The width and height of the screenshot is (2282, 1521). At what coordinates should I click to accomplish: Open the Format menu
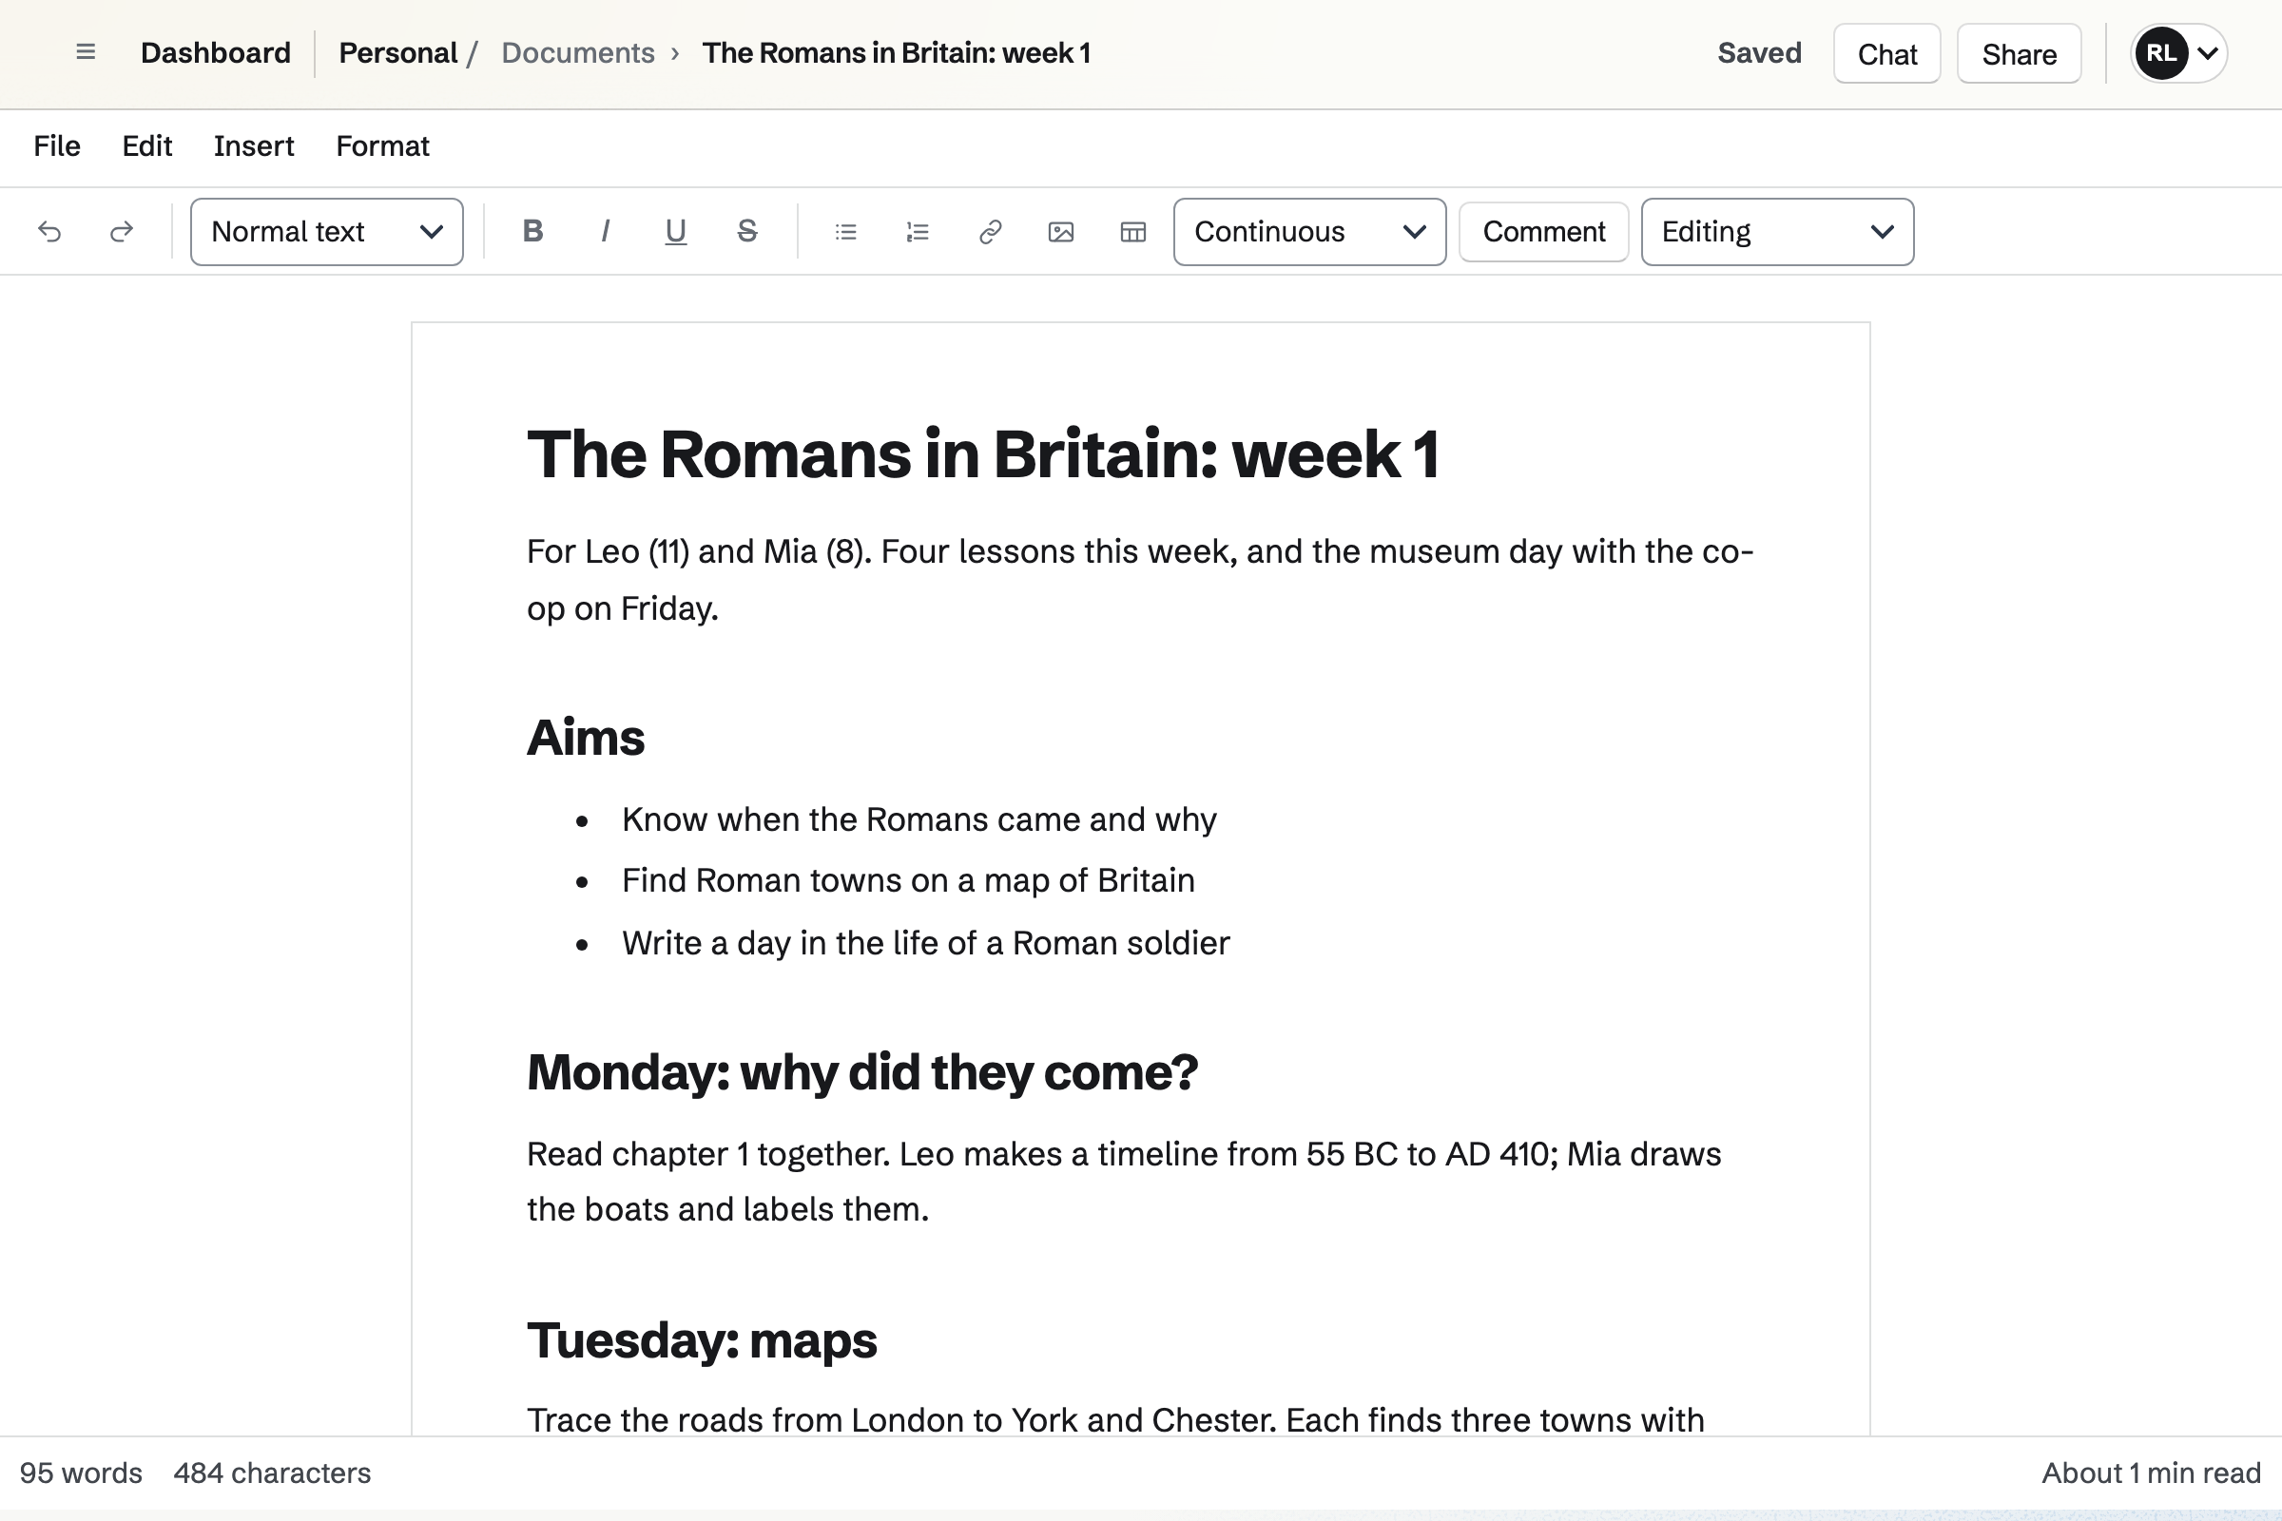pos(382,146)
